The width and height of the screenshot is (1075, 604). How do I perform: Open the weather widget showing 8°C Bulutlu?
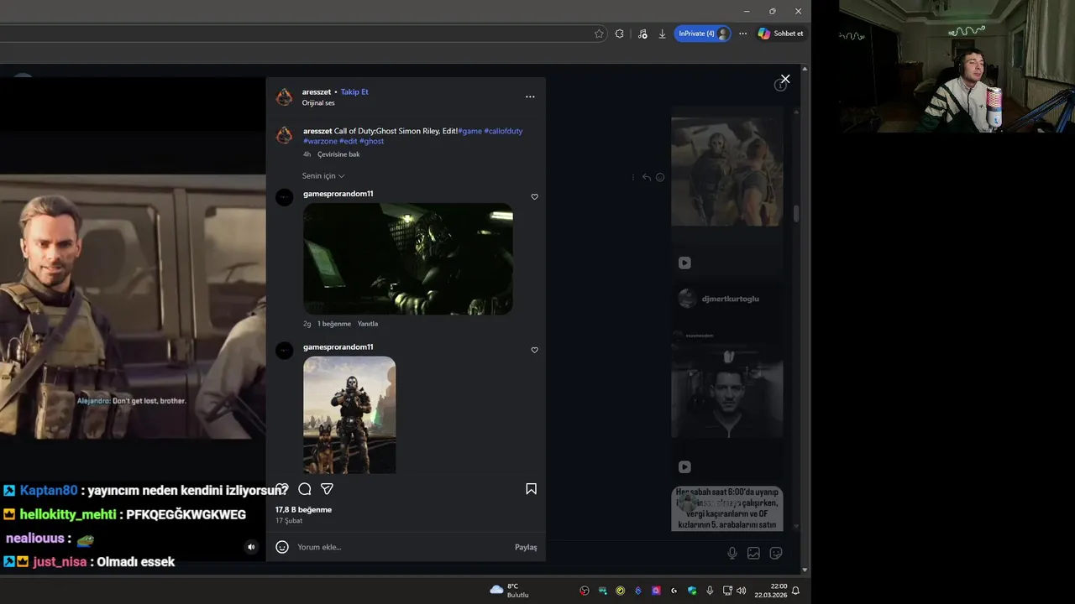click(510, 591)
